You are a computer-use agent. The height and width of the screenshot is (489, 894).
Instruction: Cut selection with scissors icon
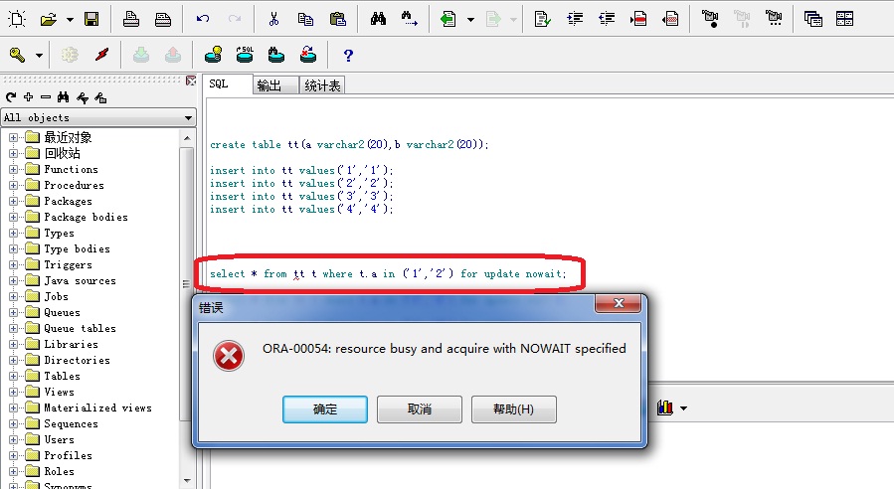coord(273,19)
